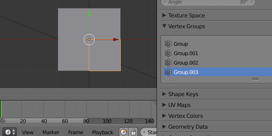272x136 pixels.
Task: Click vertex group icon beside Group.003
Action: (x=168, y=72)
